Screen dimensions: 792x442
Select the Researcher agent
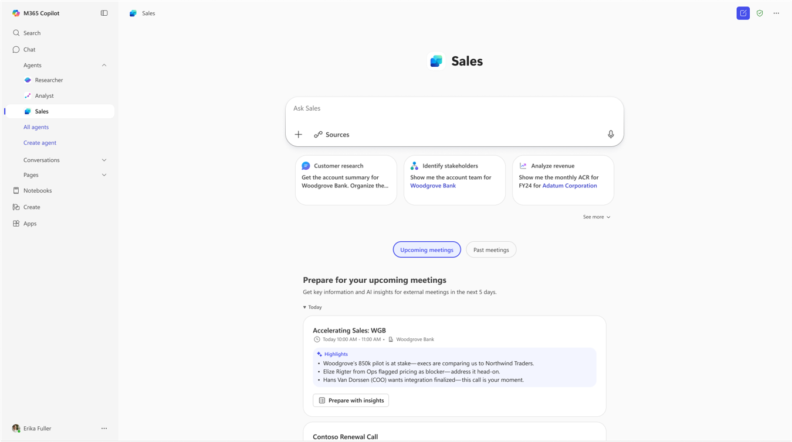[49, 80]
